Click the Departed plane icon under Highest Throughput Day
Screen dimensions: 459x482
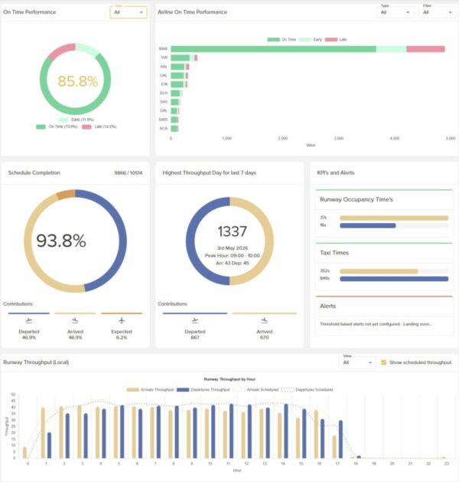pyautogui.click(x=195, y=320)
